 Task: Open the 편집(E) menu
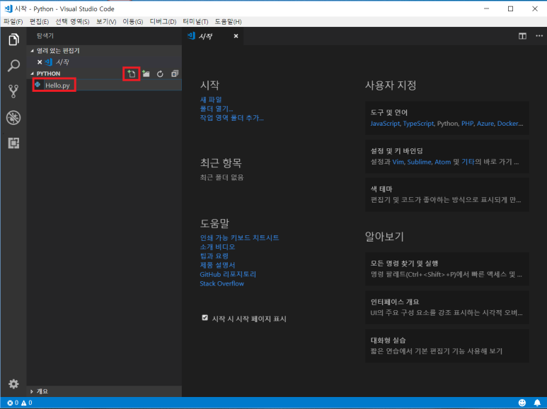[x=39, y=22]
